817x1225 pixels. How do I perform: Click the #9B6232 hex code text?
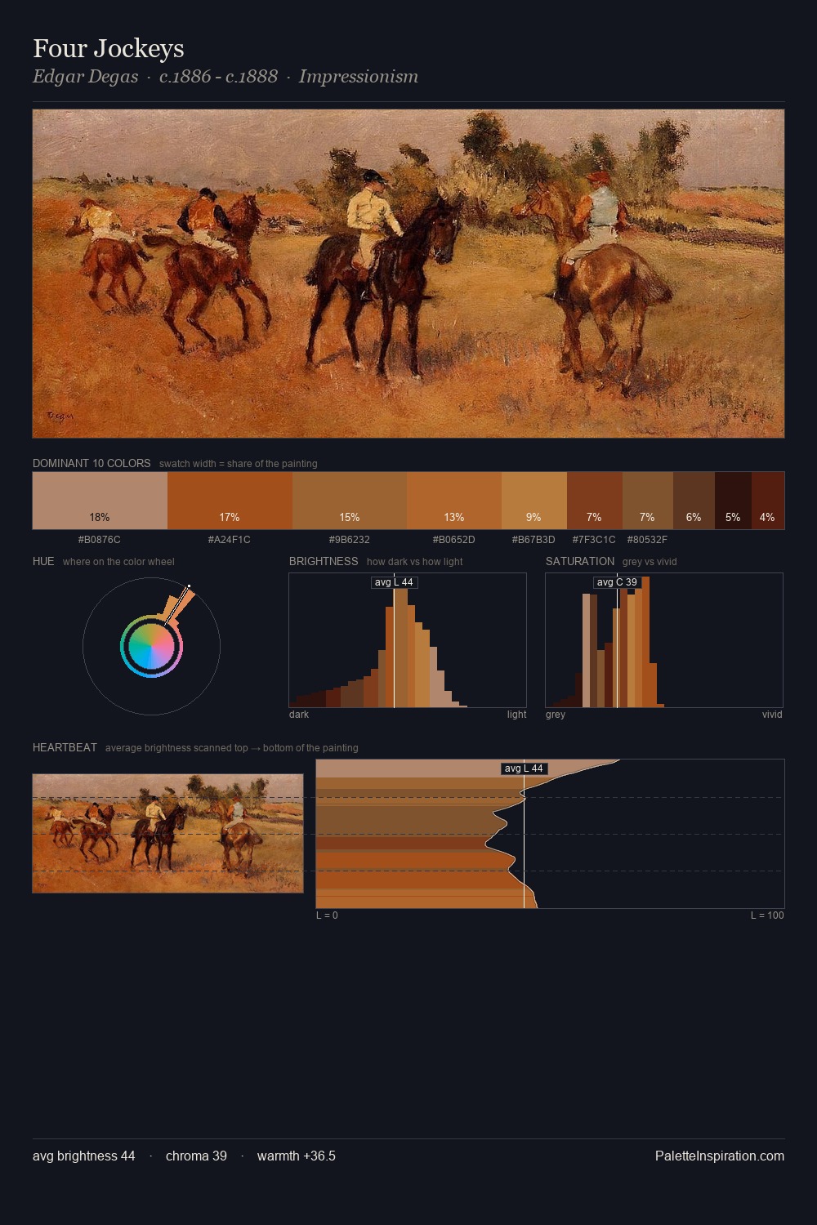(350, 540)
